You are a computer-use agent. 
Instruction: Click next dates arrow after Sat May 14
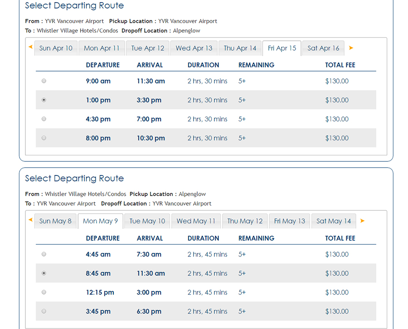(x=362, y=221)
